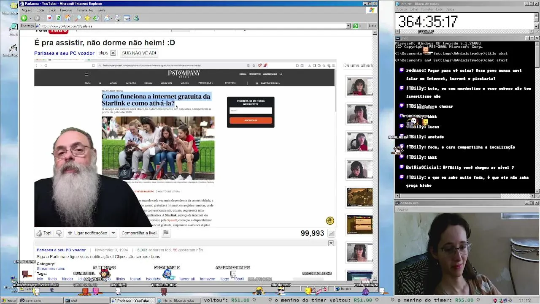Click the Links toolbar label
The height and width of the screenshot is (304, 540).
372,26
